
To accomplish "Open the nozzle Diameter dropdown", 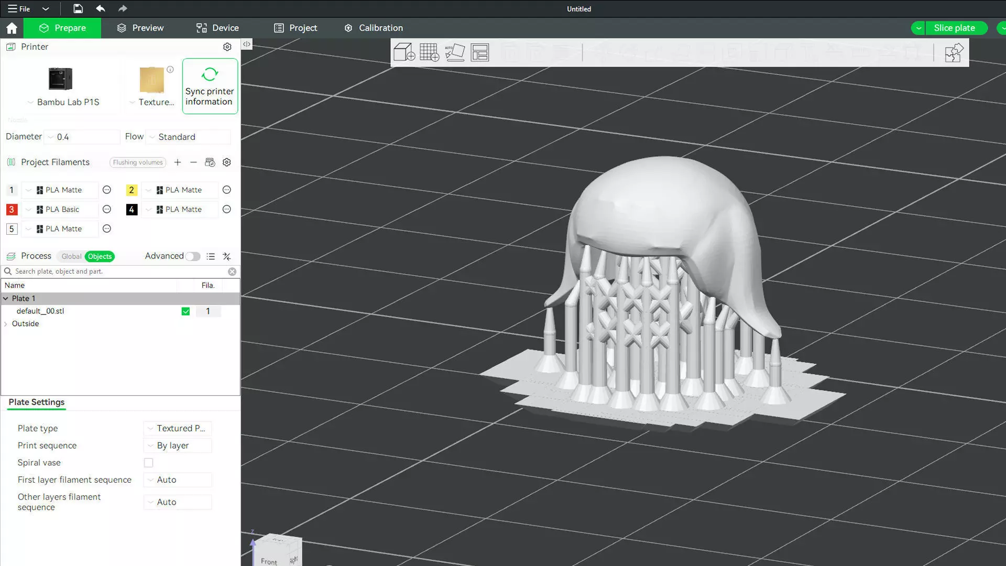I will click(82, 137).
